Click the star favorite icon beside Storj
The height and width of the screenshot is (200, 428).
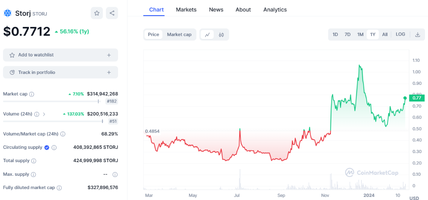(x=97, y=13)
